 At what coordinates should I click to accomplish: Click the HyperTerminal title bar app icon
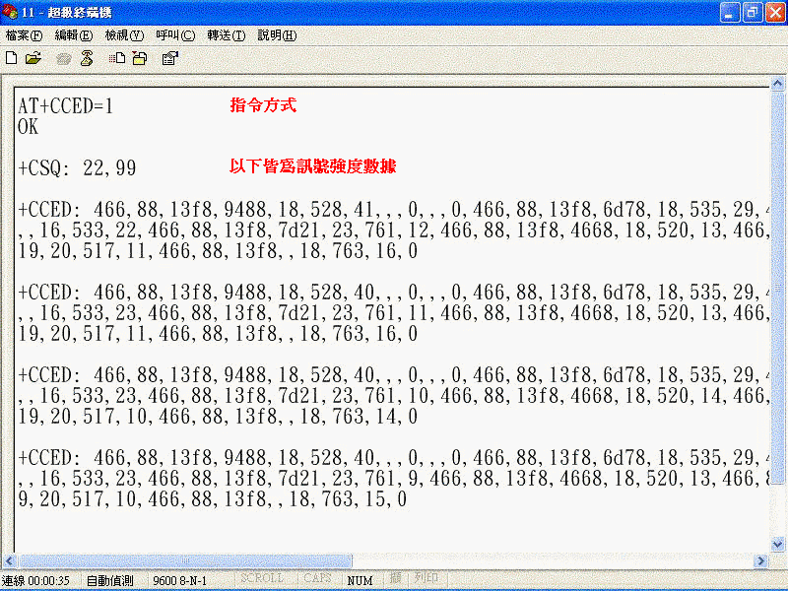11,12
